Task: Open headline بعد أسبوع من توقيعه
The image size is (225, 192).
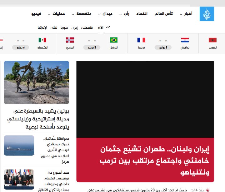Action: [53, 181]
